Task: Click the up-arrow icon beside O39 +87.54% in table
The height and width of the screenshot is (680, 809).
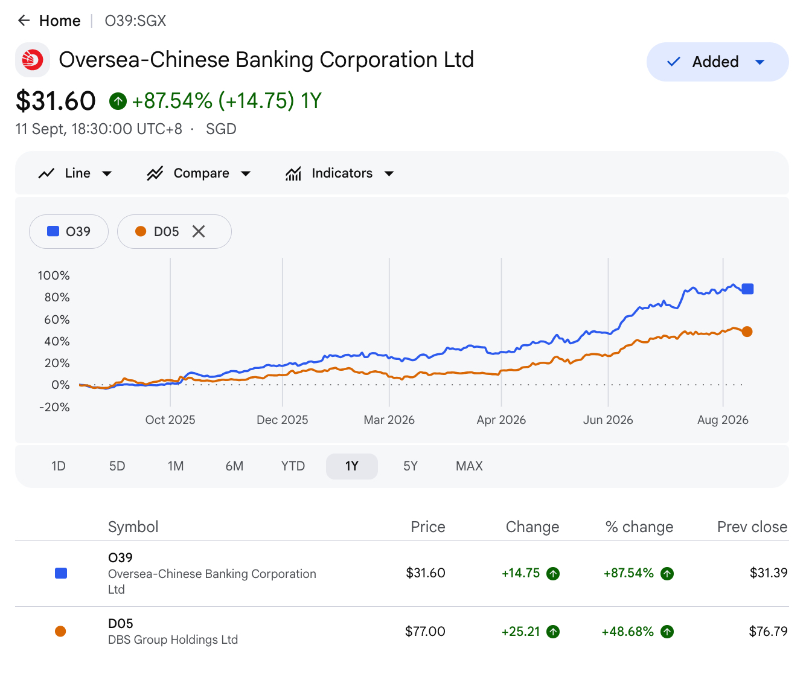Action: click(x=667, y=574)
